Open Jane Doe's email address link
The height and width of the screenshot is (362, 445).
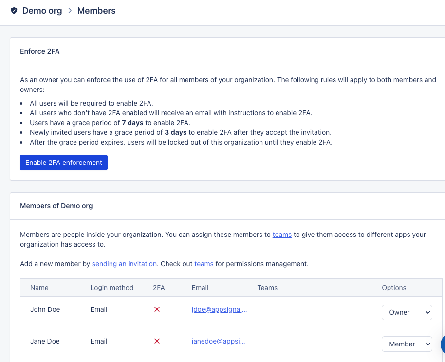(218, 341)
